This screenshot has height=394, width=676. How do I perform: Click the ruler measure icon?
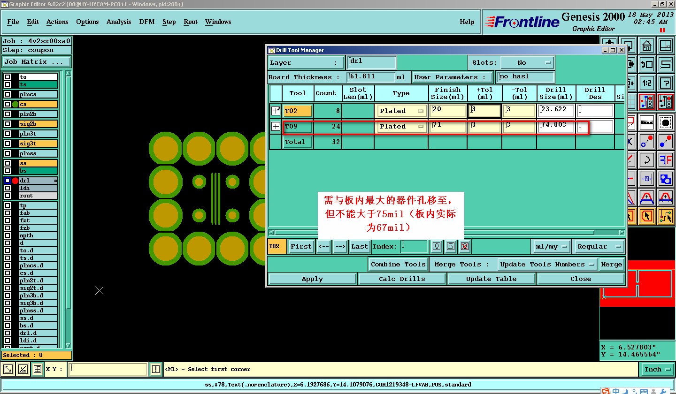647,122
